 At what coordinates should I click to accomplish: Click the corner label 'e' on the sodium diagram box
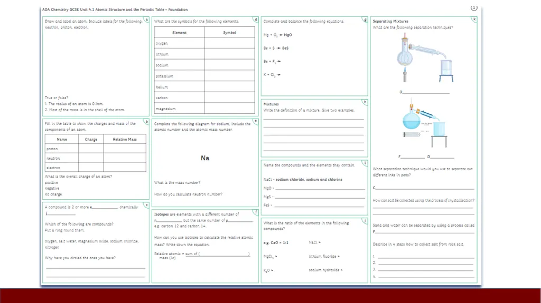256,121
